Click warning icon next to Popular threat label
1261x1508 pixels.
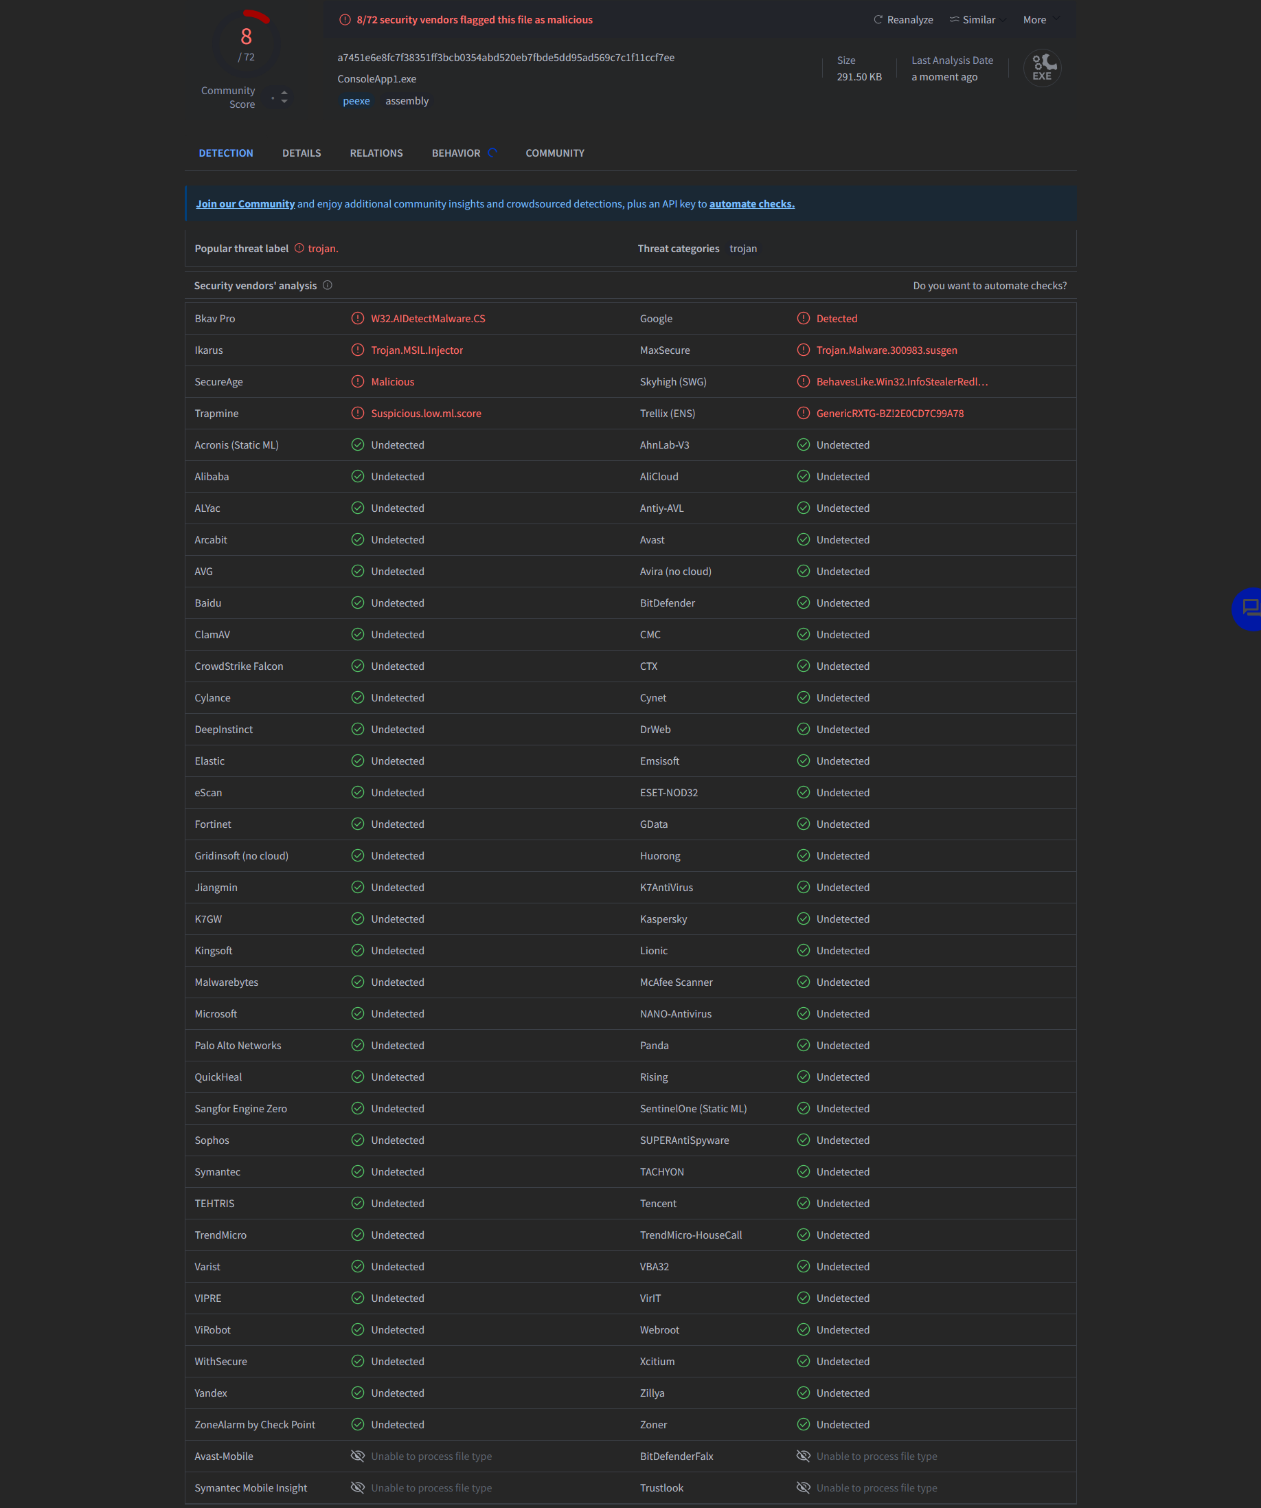(x=299, y=248)
